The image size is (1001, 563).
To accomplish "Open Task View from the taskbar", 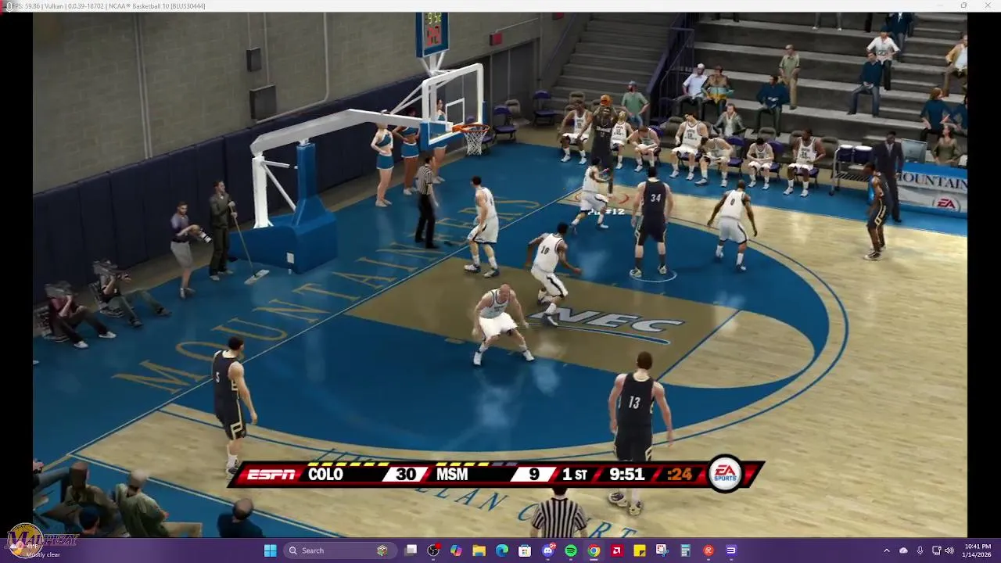I will point(411,550).
